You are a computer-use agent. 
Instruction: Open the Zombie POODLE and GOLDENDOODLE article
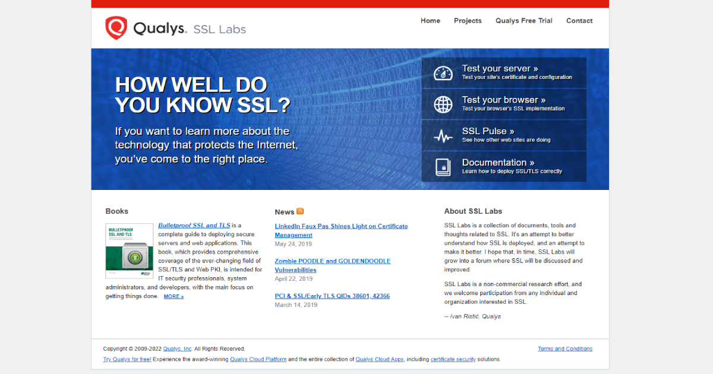tap(333, 265)
